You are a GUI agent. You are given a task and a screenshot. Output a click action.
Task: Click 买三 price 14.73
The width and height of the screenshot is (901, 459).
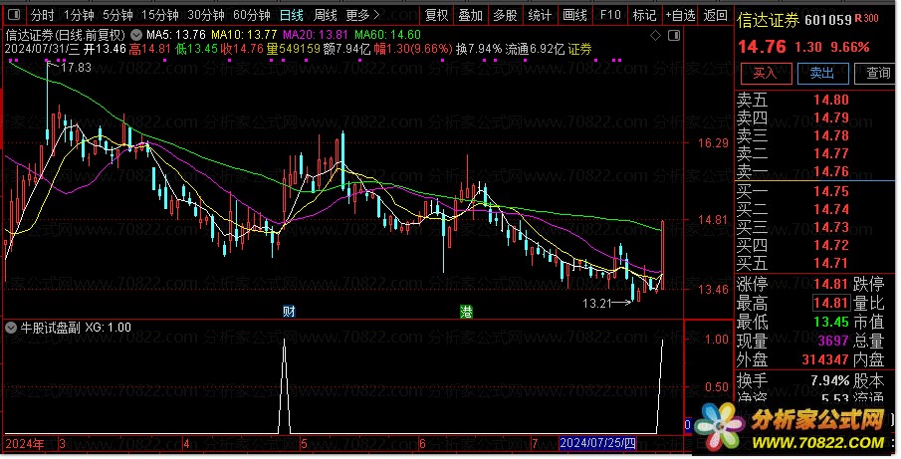point(831,227)
